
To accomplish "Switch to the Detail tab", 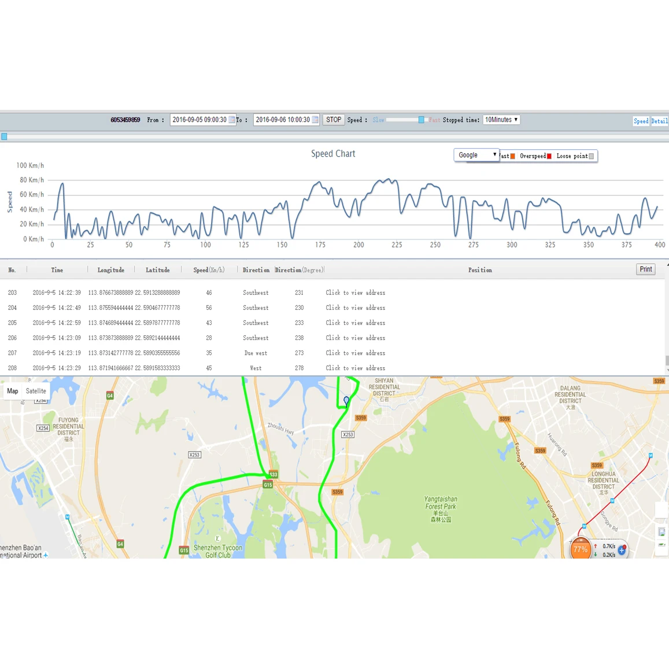I will 660,121.
